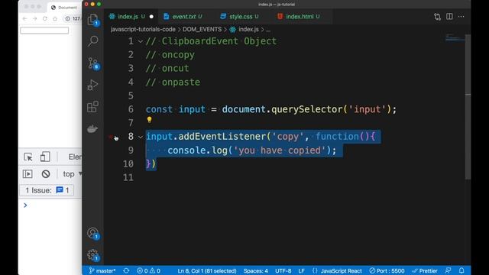Screen dimensions: 489x275
Task: Toggle the console sidebar in DevTools
Action: point(28,173)
